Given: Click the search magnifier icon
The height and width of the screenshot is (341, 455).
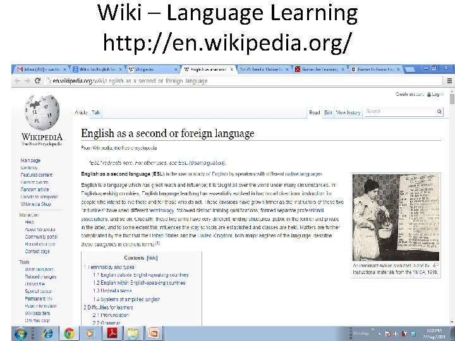Looking at the screenshot, I should click(439, 111).
